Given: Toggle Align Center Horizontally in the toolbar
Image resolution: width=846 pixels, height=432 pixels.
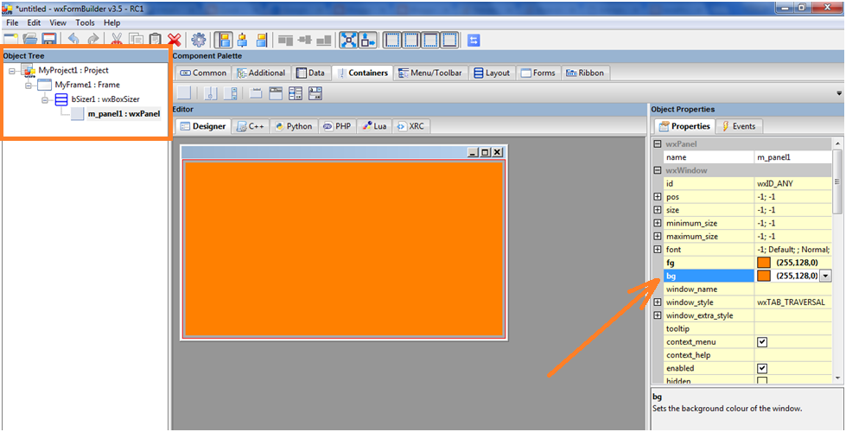Looking at the screenshot, I should click(242, 40).
